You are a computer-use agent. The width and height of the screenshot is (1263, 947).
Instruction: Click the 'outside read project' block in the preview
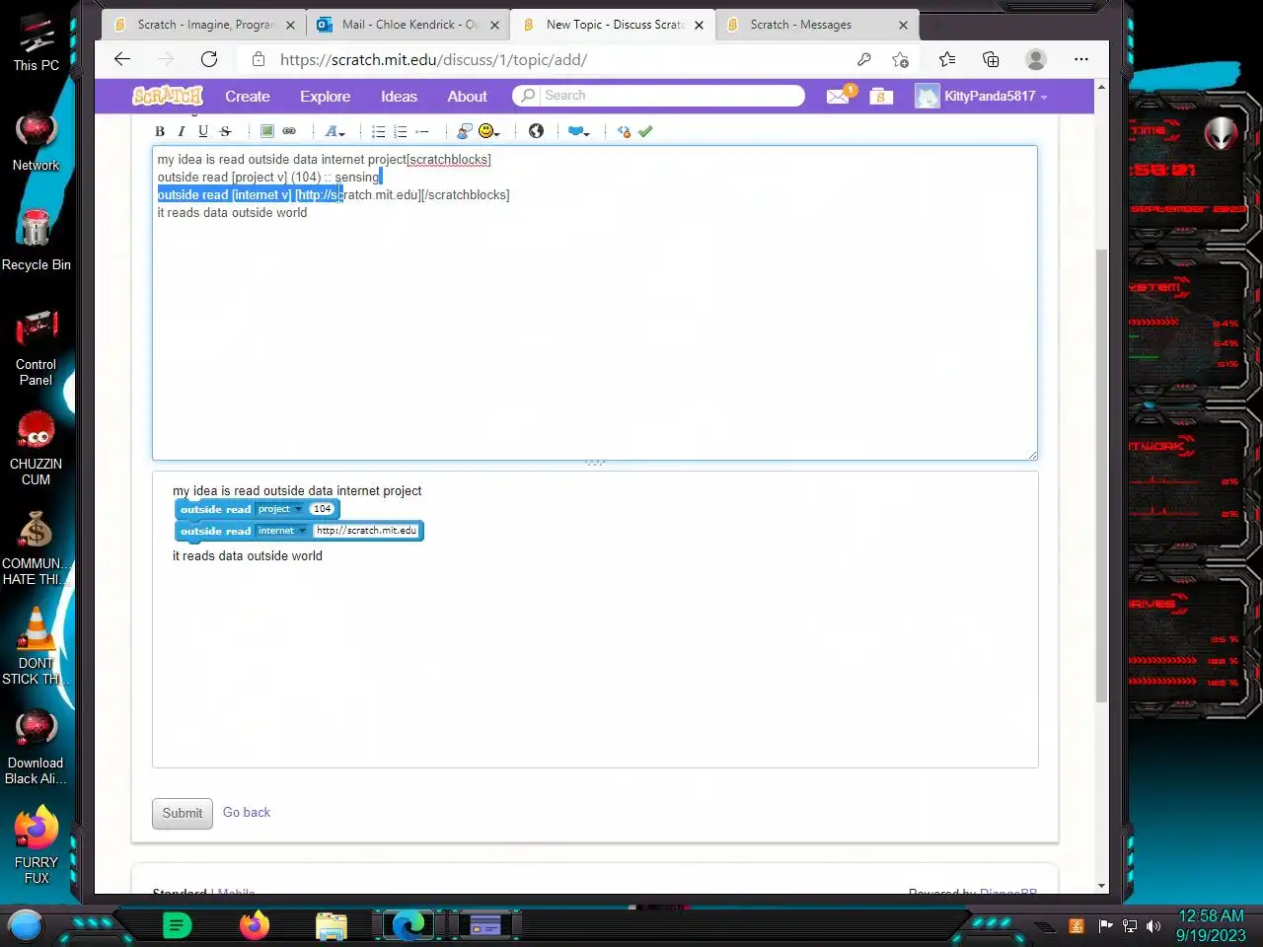click(x=257, y=509)
